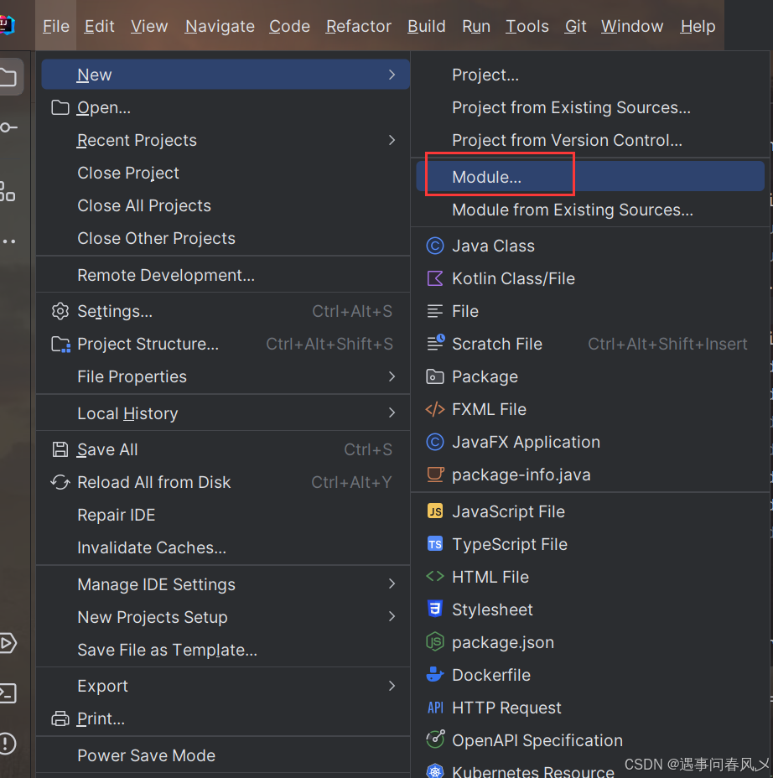773x778 pixels.
Task: Click the File lines icon
Action: point(435,312)
